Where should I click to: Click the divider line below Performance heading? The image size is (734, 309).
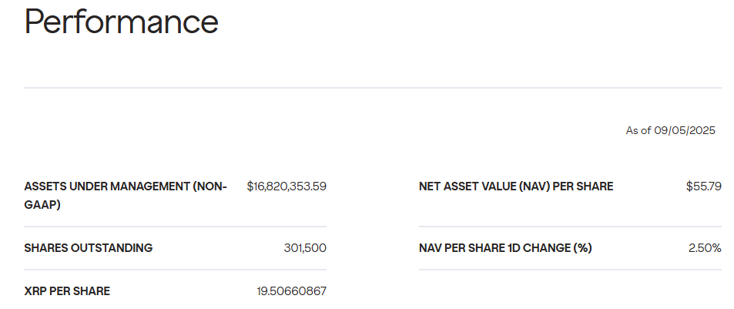point(373,88)
